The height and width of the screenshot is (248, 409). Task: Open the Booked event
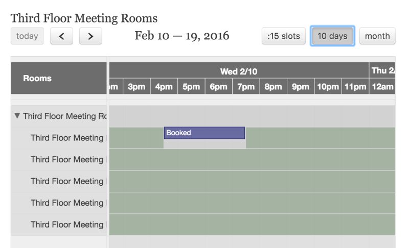[x=204, y=133]
